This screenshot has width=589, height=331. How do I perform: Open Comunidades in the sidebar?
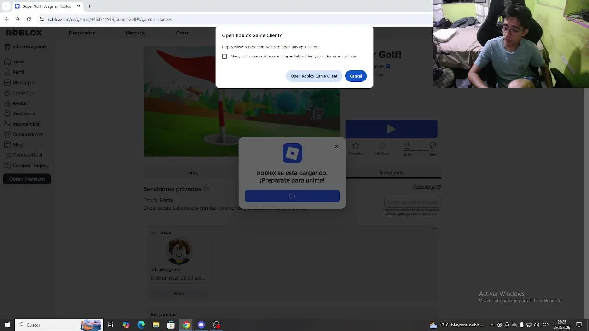(23, 135)
